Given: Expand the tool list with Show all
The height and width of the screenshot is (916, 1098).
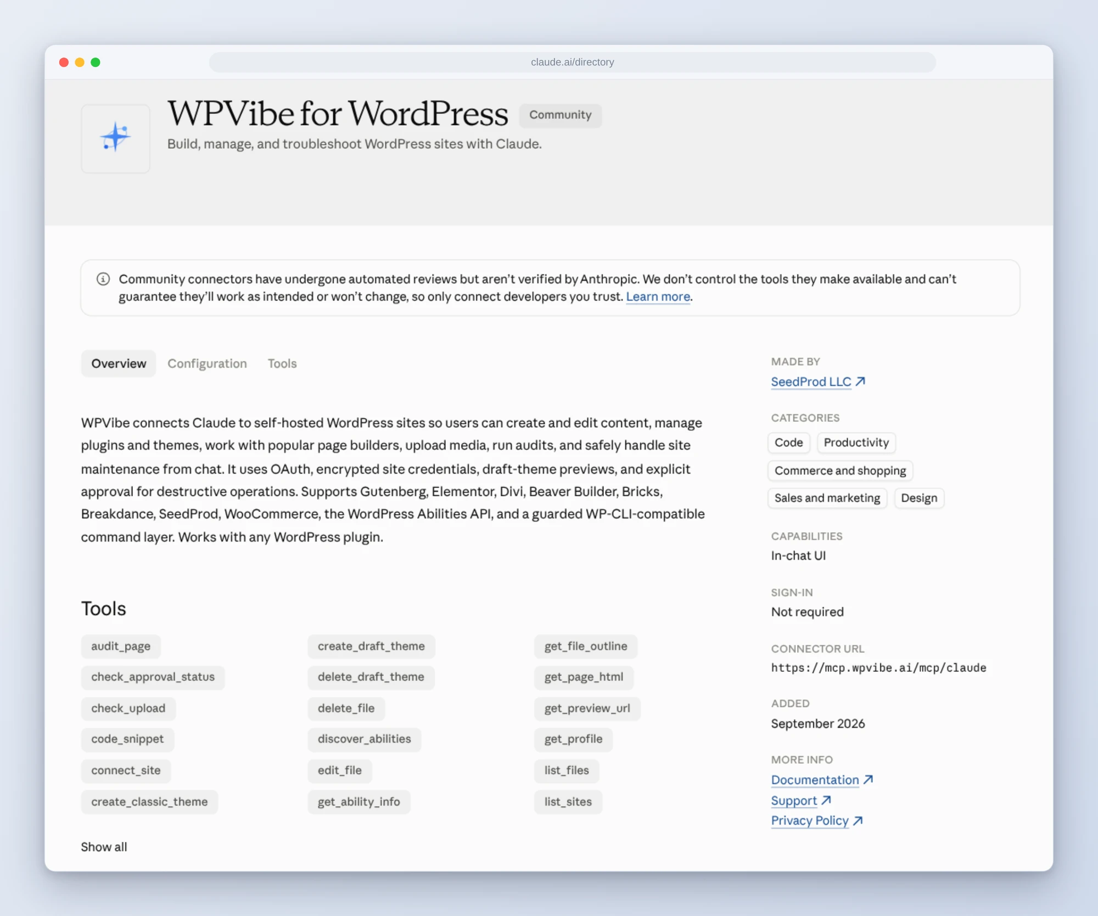Looking at the screenshot, I should coord(104,847).
